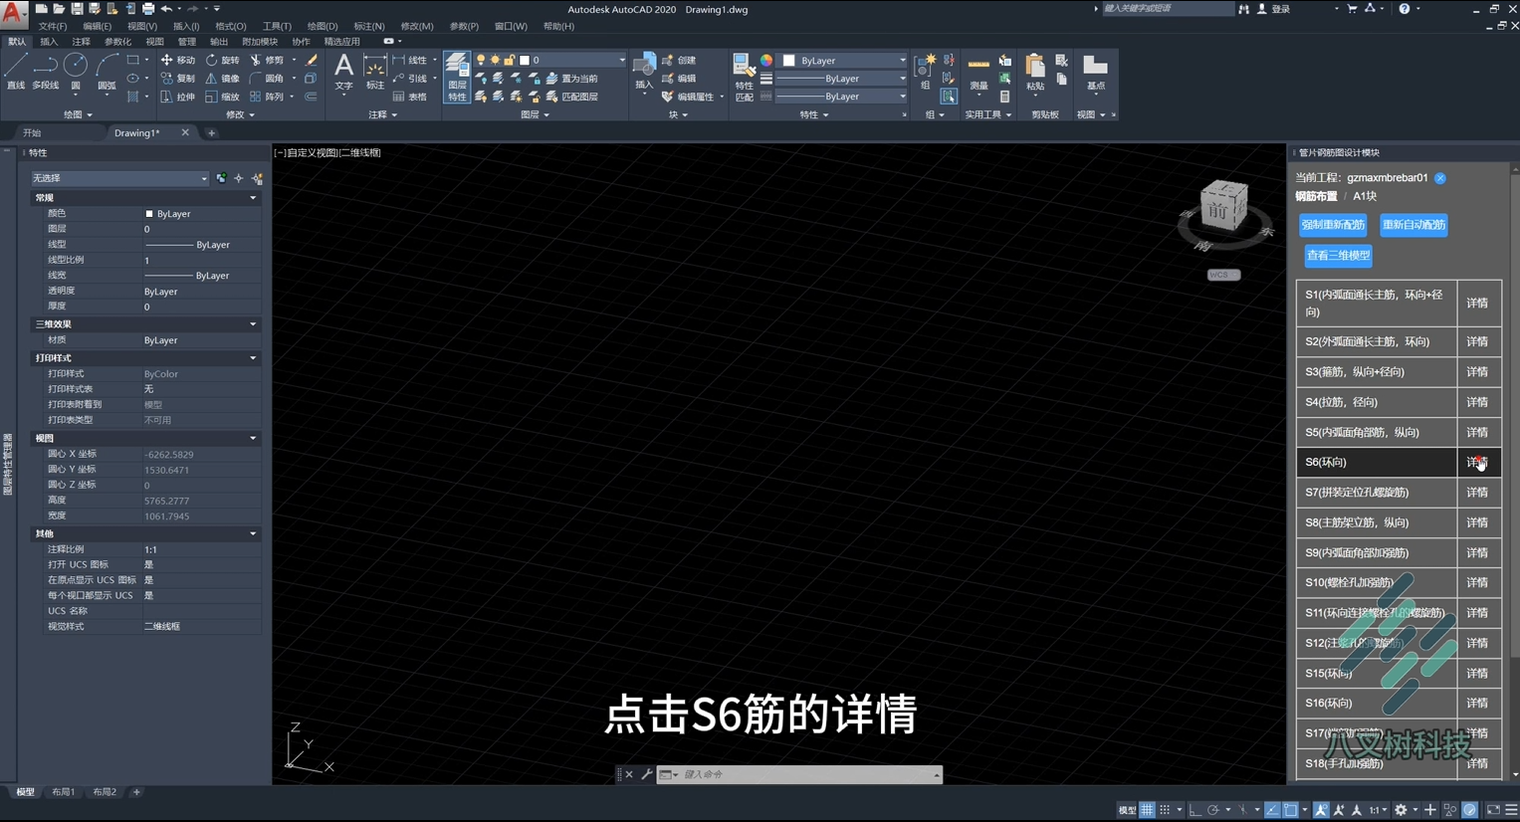
Task: Click the Move (移动) tool
Action: tap(178, 60)
